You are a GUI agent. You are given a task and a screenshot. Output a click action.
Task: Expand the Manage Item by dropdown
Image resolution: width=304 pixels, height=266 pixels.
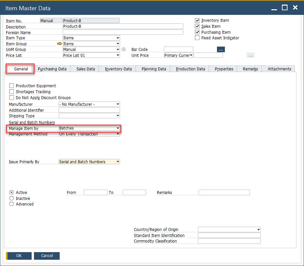point(117,128)
